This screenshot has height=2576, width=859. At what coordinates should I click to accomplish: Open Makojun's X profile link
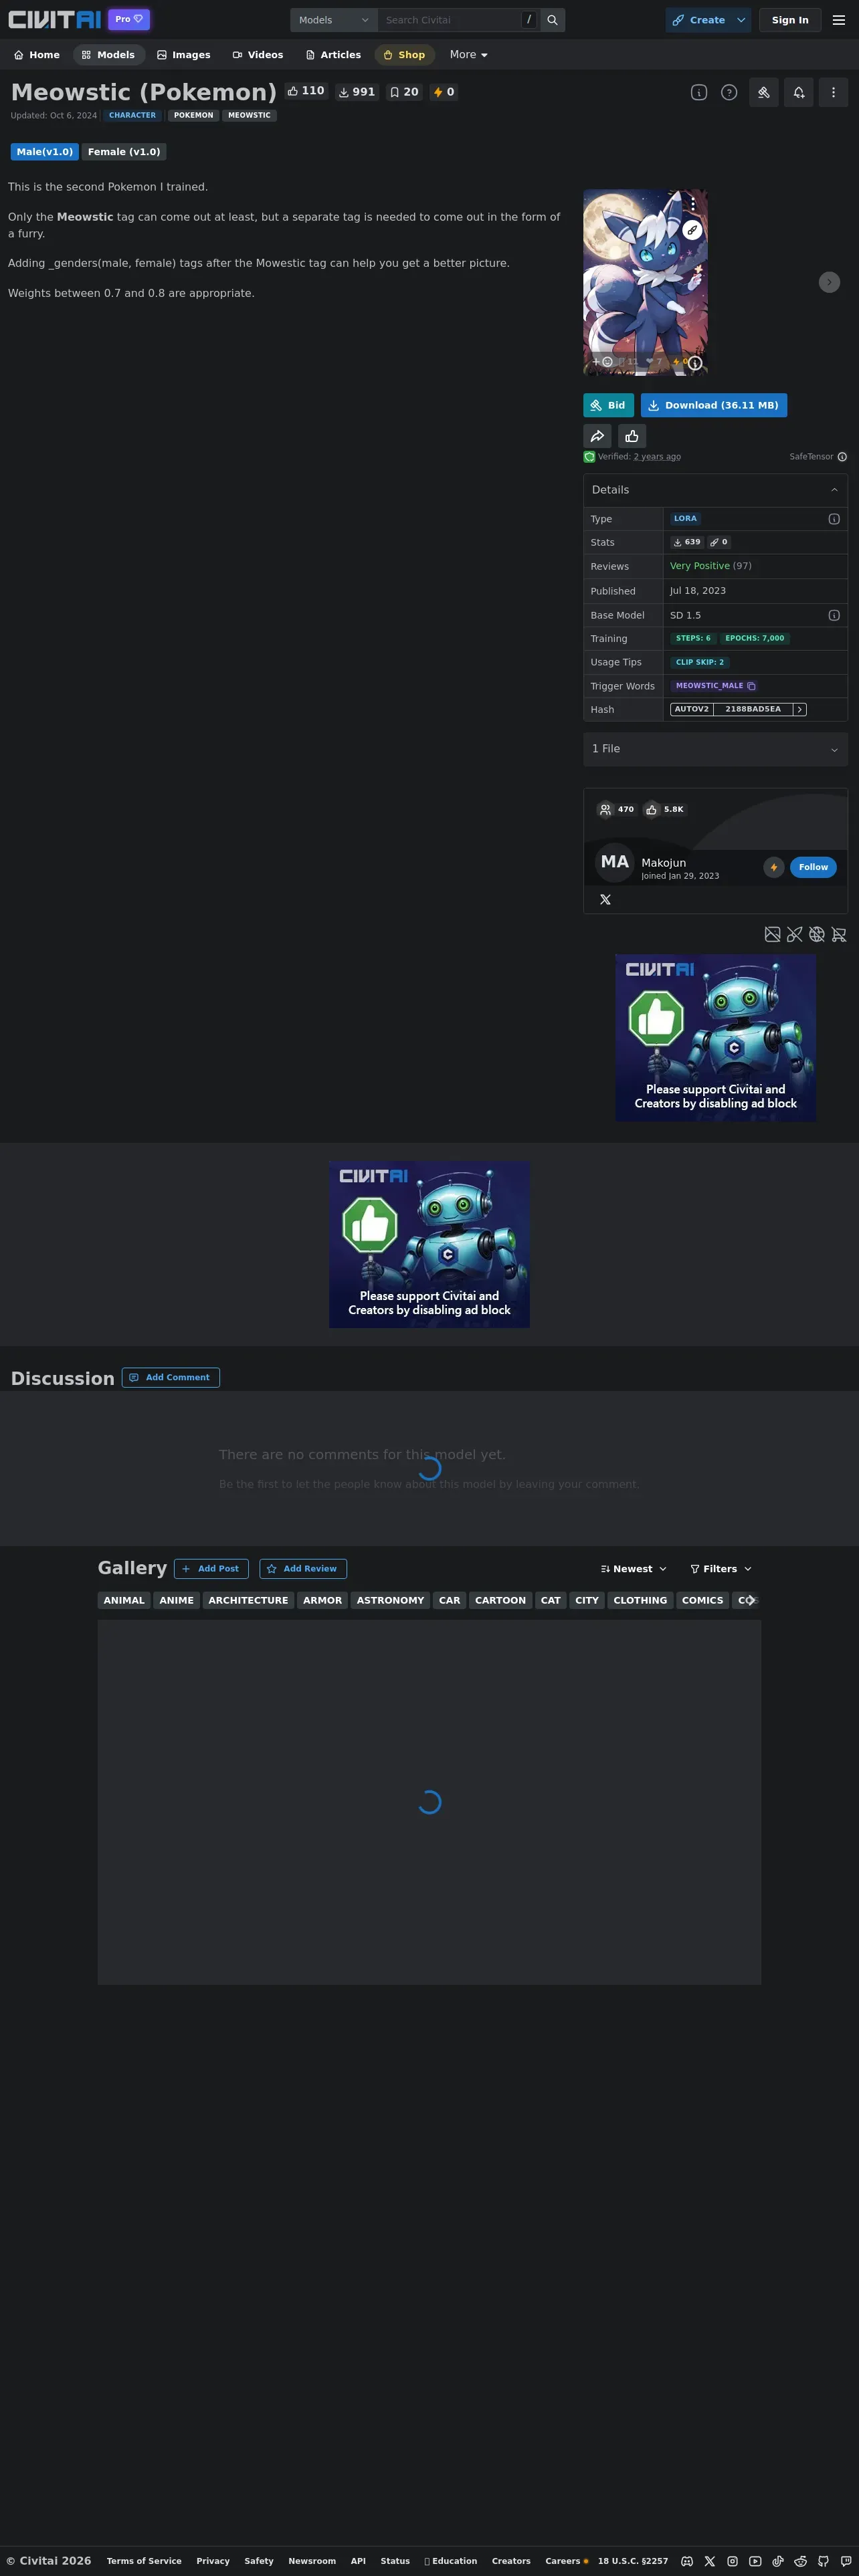pos(605,900)
